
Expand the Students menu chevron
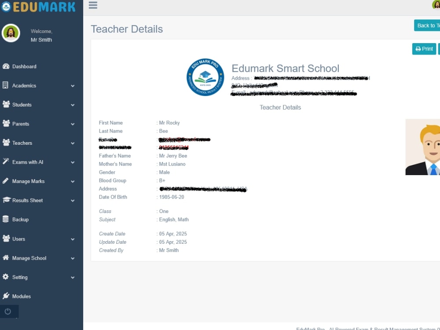coord(73,105)
